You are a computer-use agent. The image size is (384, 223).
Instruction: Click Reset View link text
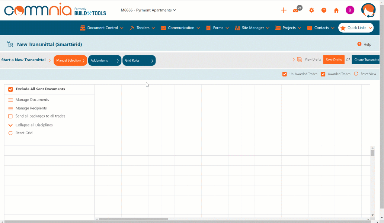(368, 74)
